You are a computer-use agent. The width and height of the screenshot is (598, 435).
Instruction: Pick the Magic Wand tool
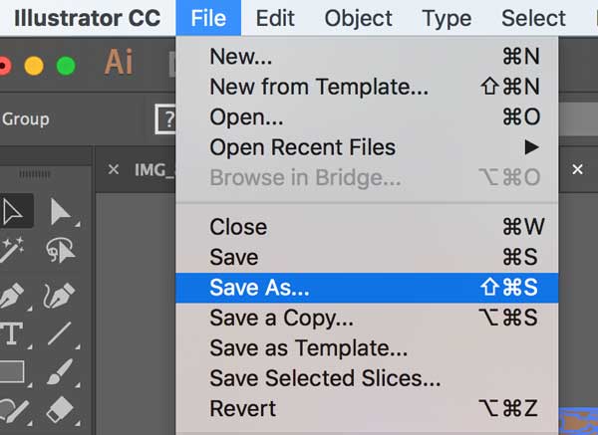point(12,250)
